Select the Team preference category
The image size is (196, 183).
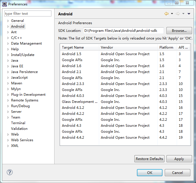click(x=16, y=117)
